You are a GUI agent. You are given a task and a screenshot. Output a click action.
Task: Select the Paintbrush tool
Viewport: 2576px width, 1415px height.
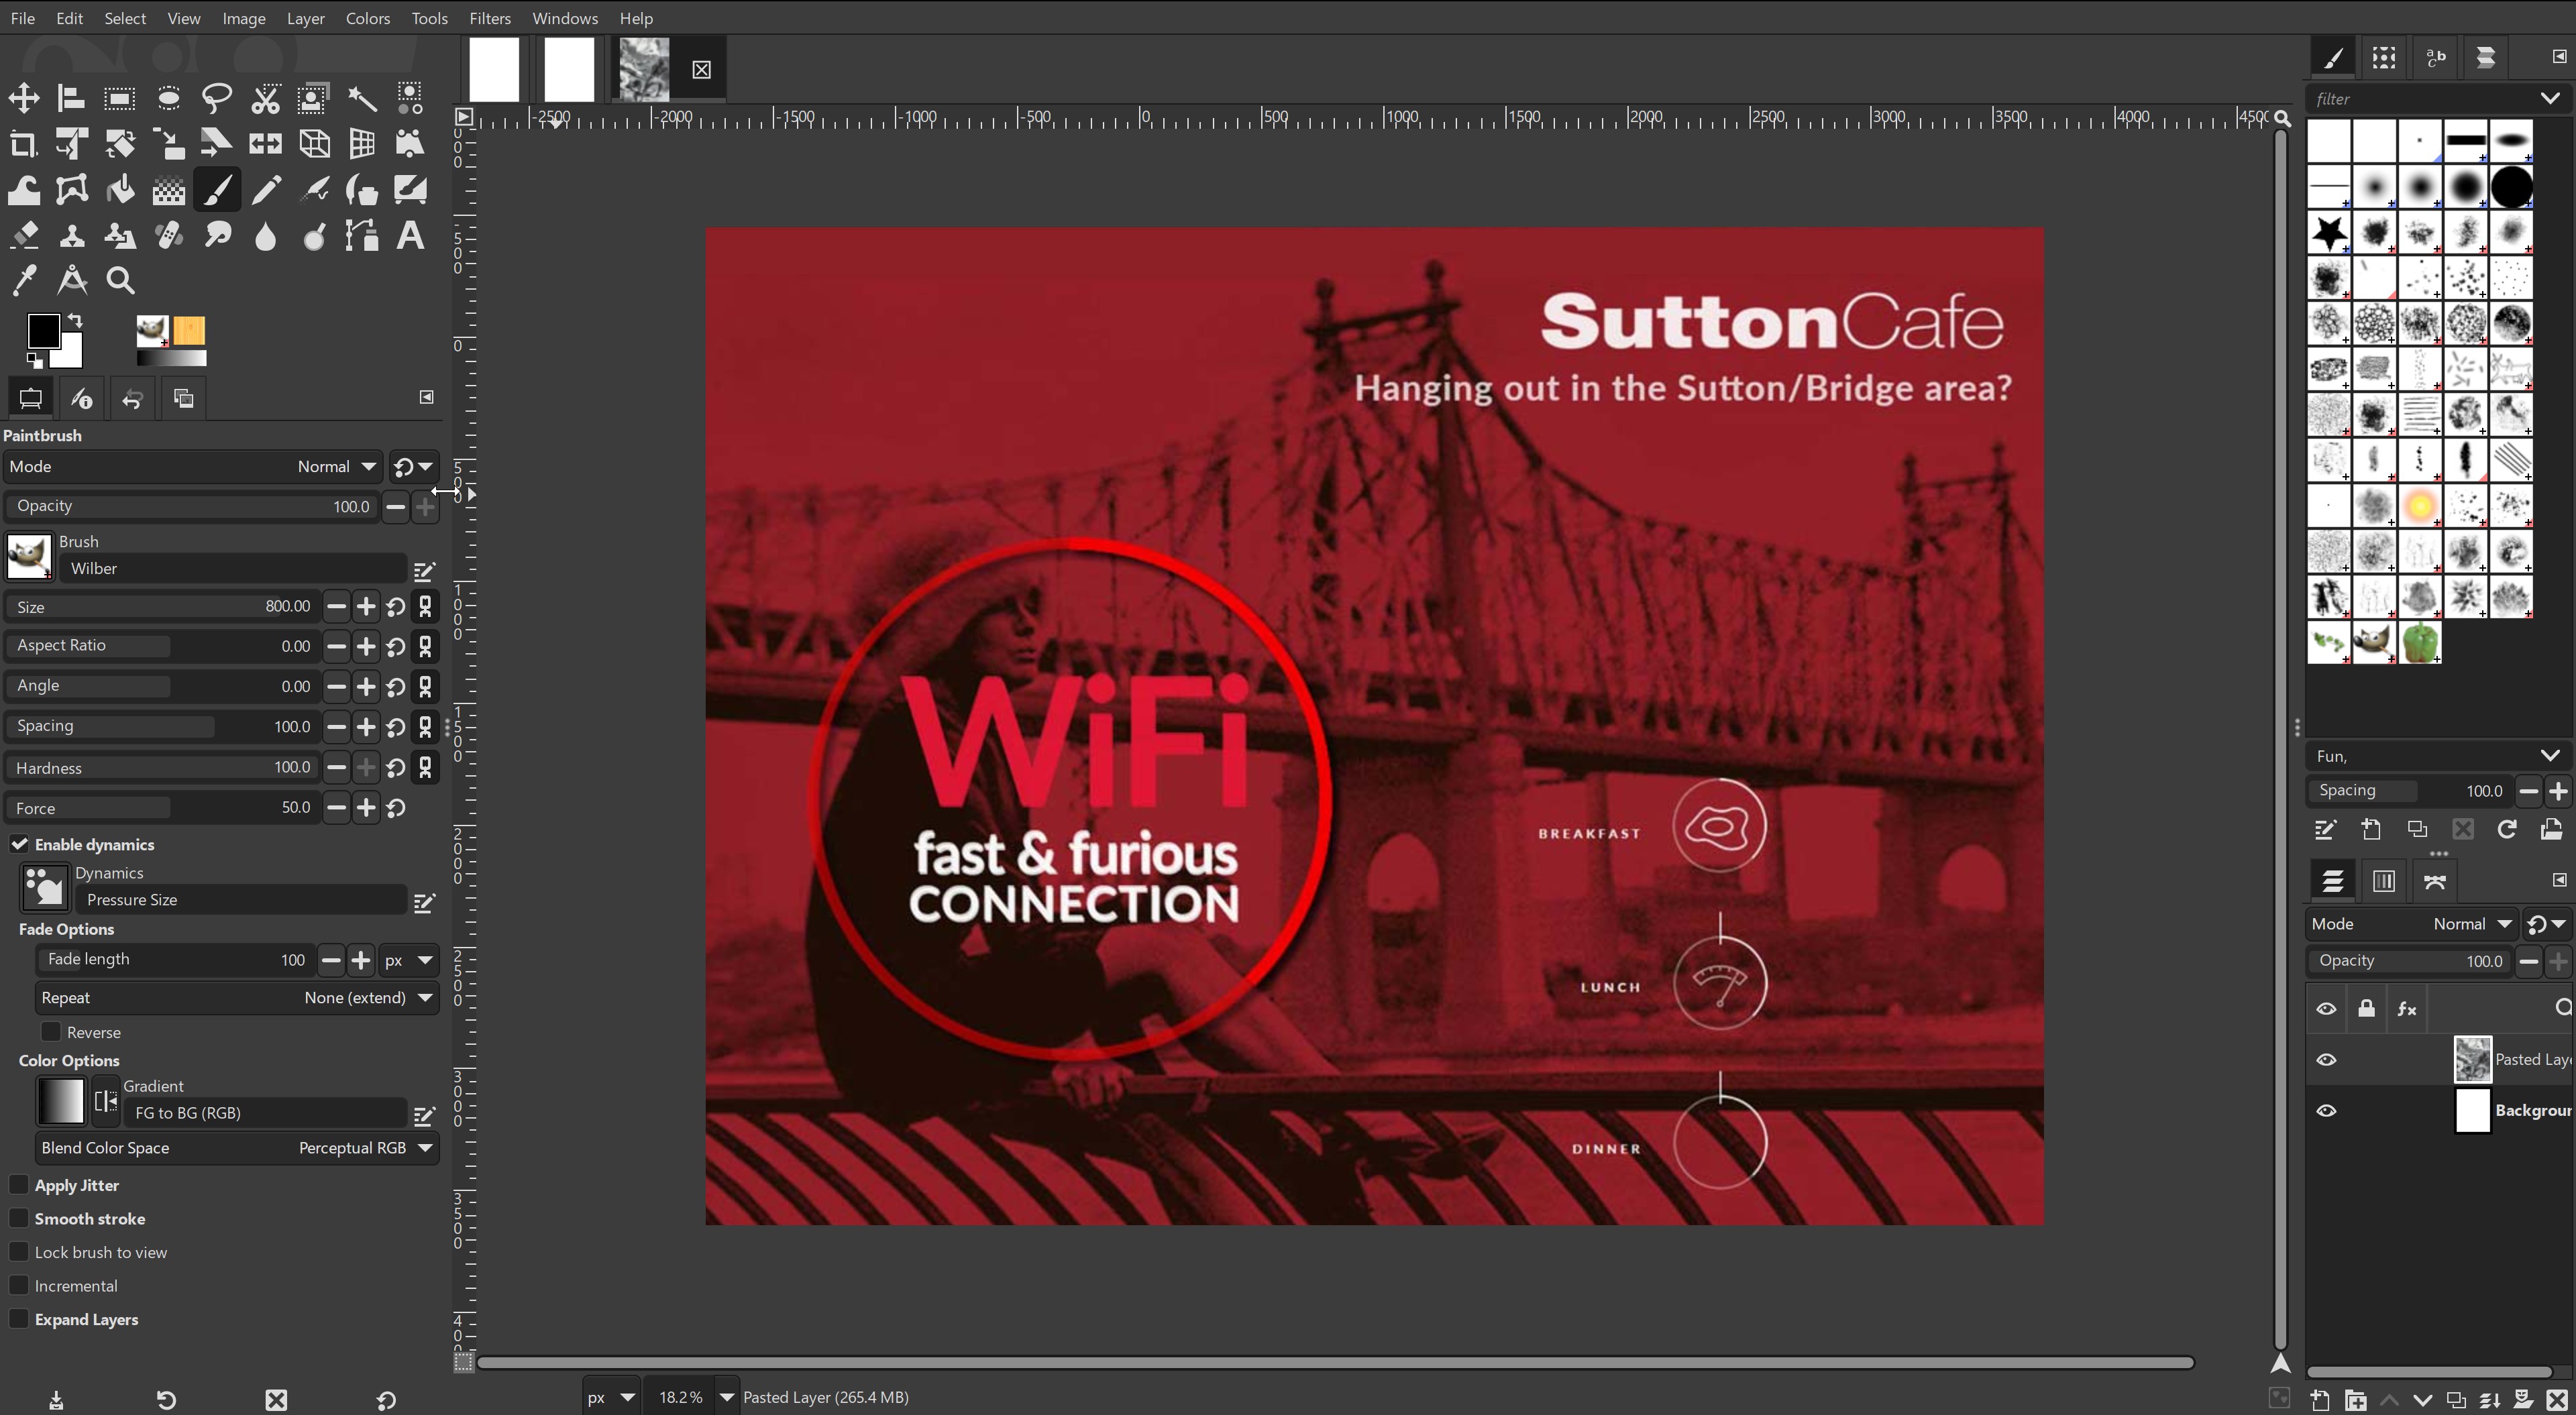tap(217, 189)
